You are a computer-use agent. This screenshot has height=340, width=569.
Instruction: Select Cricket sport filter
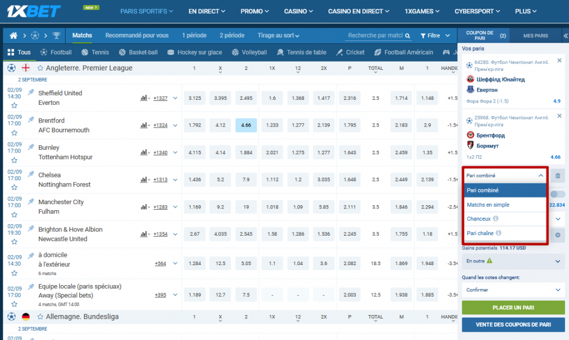tap(350, 52)
